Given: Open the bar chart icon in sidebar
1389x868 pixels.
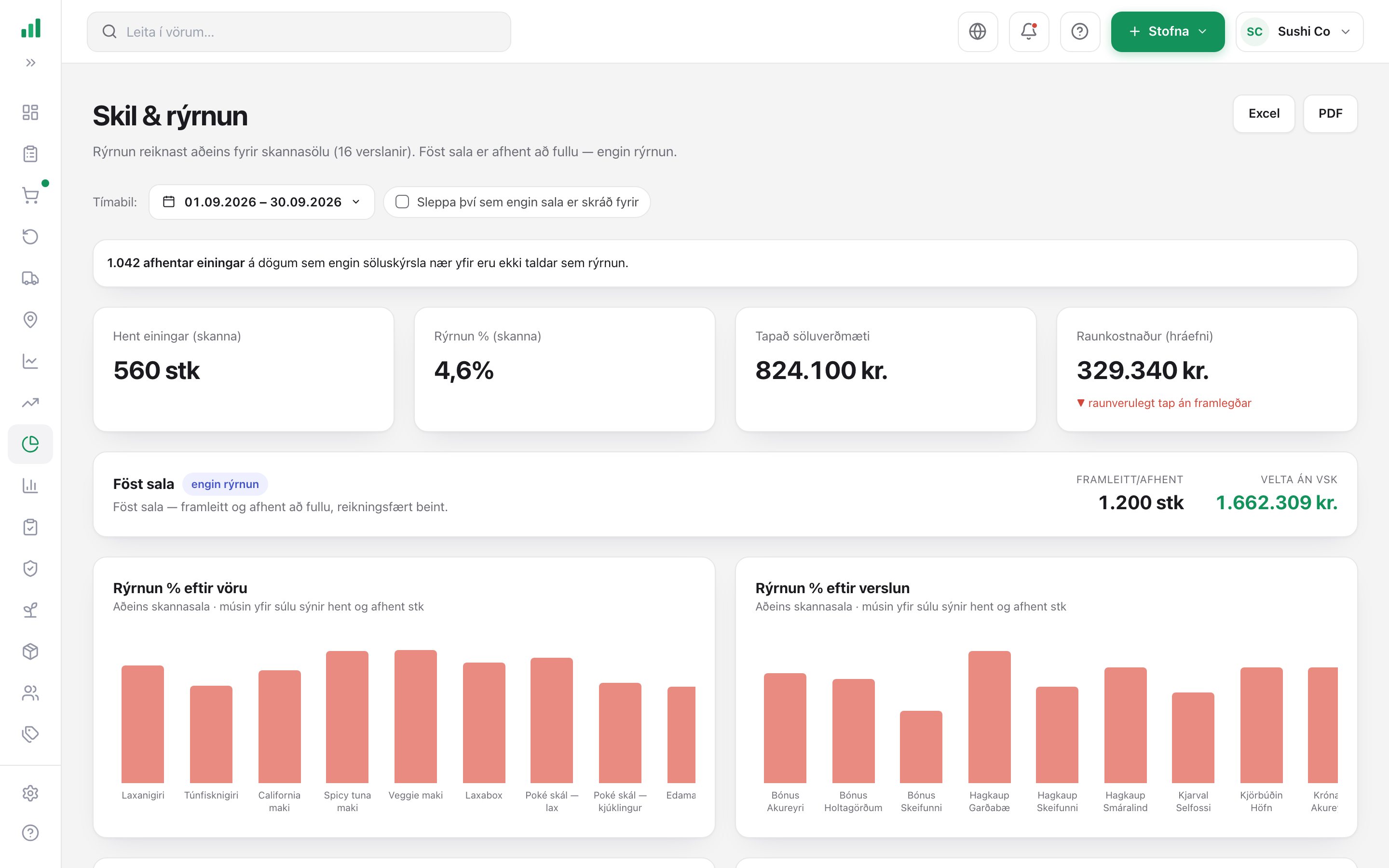Looking at the screenshot, I should tap(30, 486).
